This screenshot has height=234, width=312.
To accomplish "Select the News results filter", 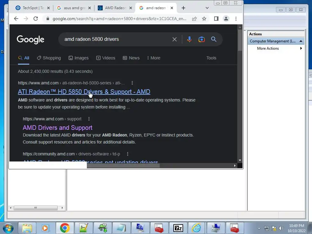I will (x=131, y=58).
